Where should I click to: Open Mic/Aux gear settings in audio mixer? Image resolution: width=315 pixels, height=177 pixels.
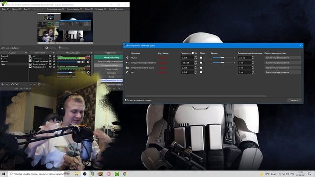pos(88,62)
